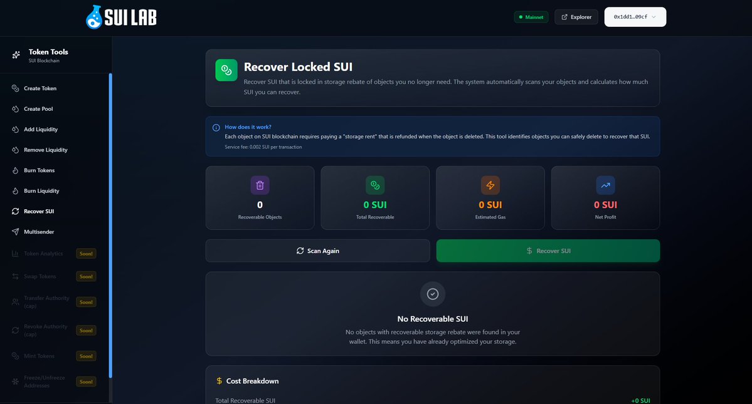
Task: Click the trash icon above Recoverable Objects
Action: click(x=260, y=185)
